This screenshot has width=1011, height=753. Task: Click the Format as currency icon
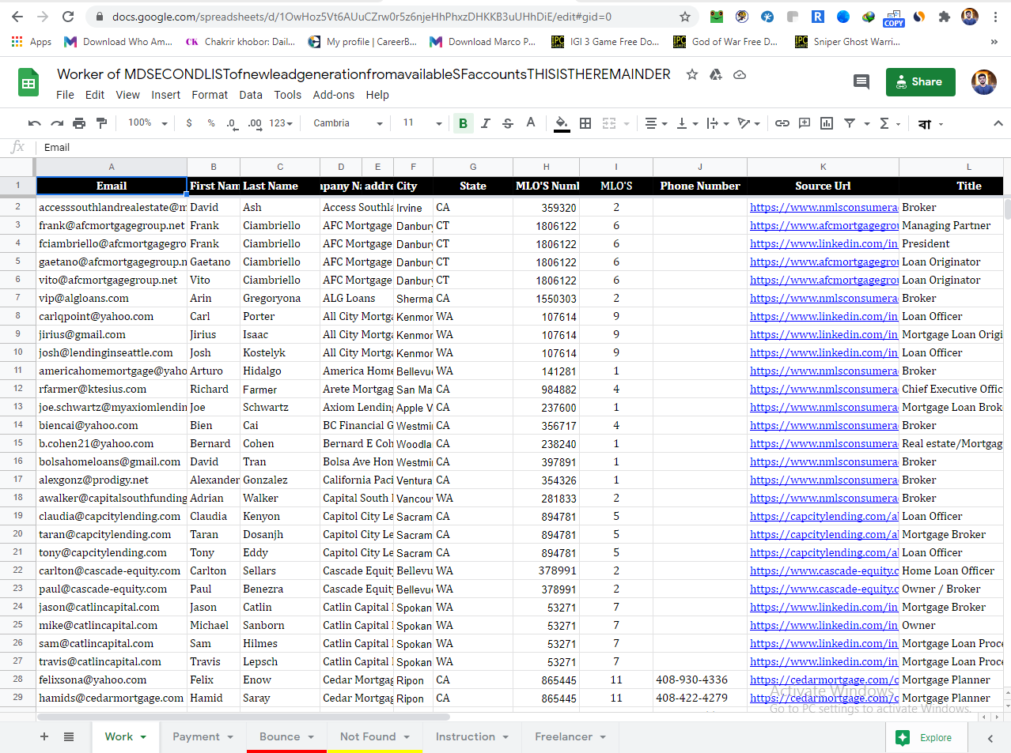(x=188, y=123)
